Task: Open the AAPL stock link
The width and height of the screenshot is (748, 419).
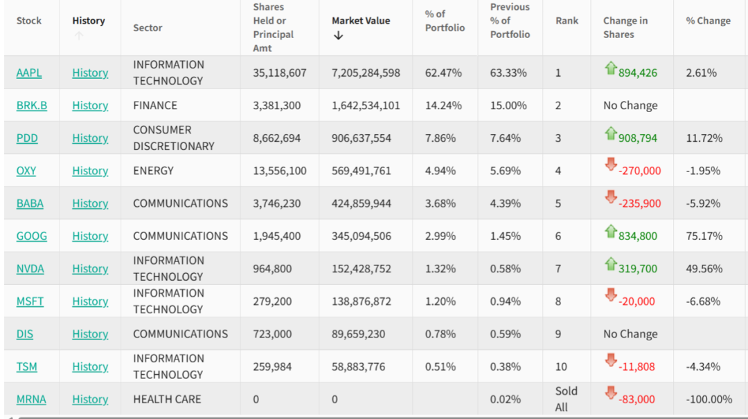Action: point(29,73)
